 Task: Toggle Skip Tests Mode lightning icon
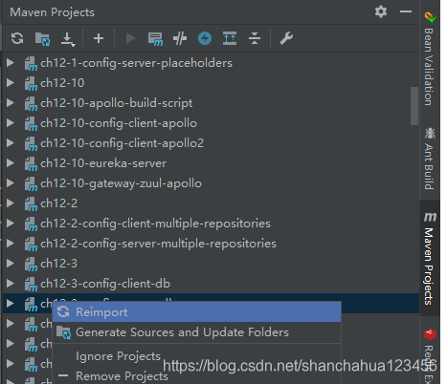(x=205, y=38)
